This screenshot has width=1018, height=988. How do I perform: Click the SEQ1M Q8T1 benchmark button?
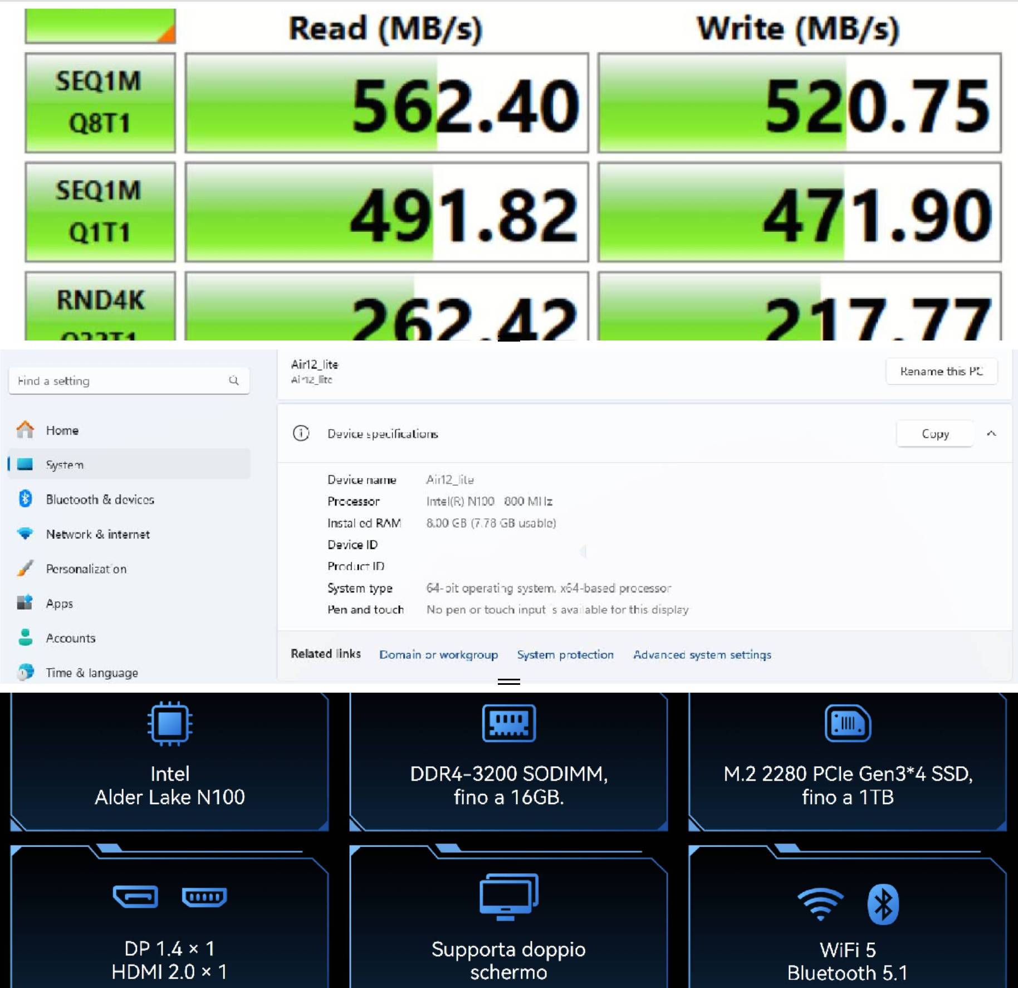click(x=100, y=103)
